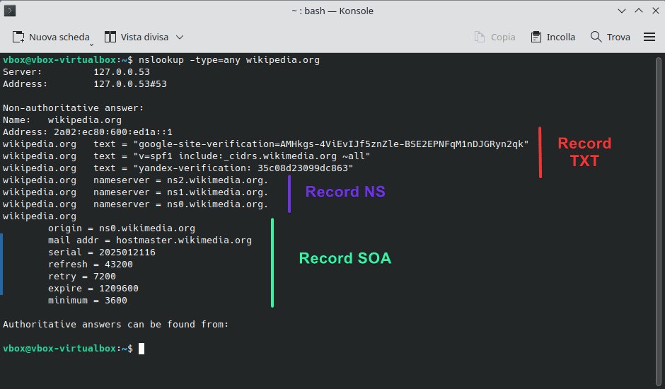Click the yandex-verification text record
Image resolution: width=665 pixels, height=389 pixels.
click(178, 168)
